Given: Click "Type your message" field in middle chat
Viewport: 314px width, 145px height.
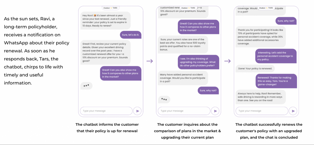Looking at the screenshot, I should click(x=184, y=111).
